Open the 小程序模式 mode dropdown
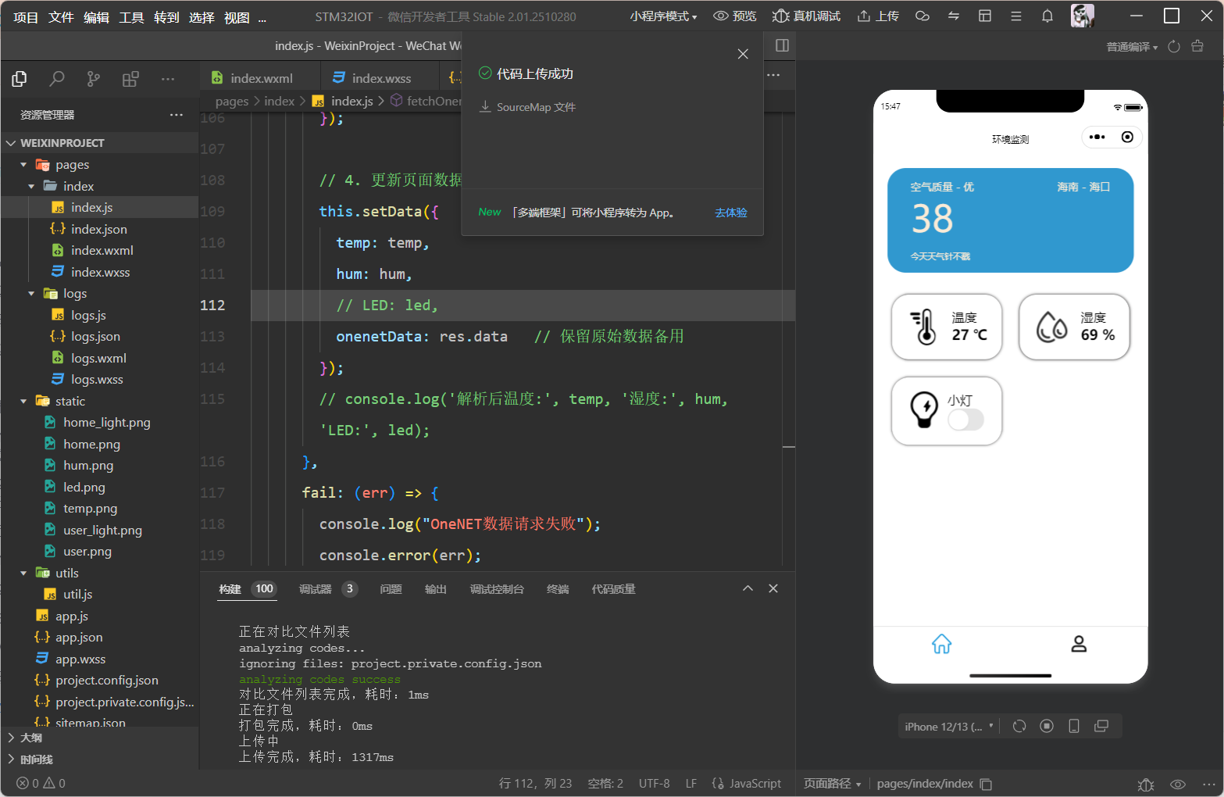The image size is (1224, 797). click(x=663, y=16)
